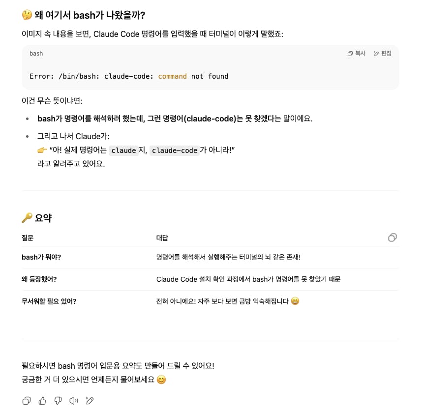This screenshot has height=414, width=423.
Task: Copy the bash code block with 복사
Action: [357, 54]
